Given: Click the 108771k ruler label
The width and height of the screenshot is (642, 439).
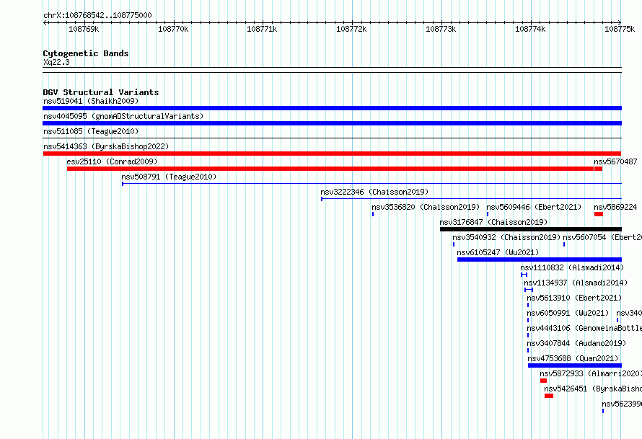Looking at the screenshot, I should [x=262, y=29].
